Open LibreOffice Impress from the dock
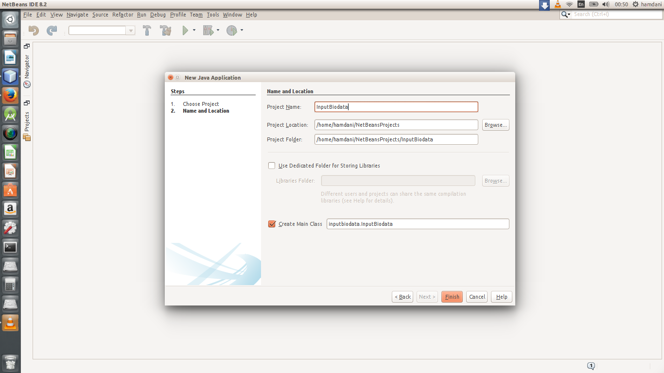 (10, 171)
